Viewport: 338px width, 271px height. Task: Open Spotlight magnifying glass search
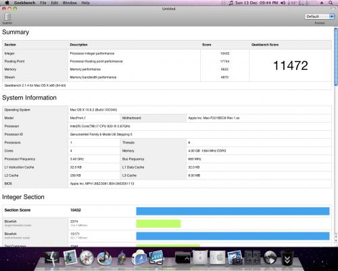click(331, 3)
